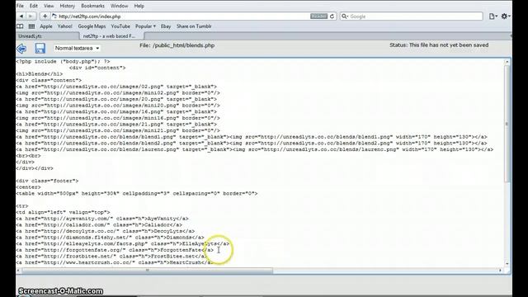528x297 pixels.
Task: Open the File menu
Action: 20,6
